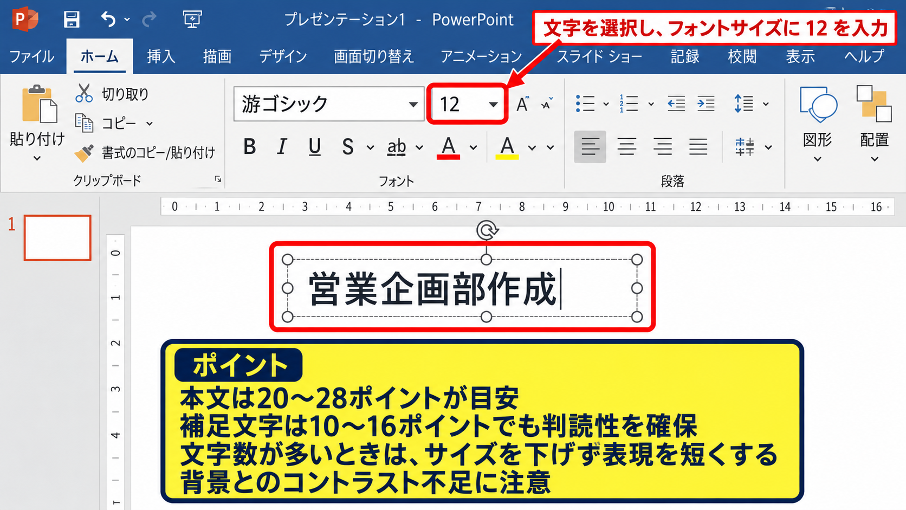Center align the text

pos(627,147)
